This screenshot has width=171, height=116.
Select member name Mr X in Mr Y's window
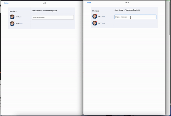[x=100, y=16]
